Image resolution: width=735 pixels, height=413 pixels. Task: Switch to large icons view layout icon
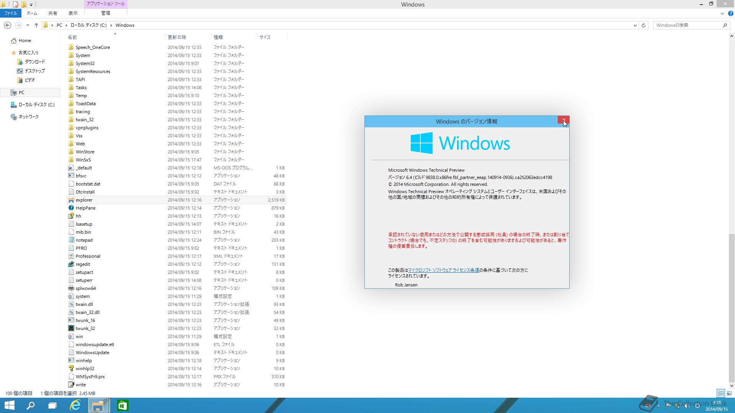click(729, 393)
